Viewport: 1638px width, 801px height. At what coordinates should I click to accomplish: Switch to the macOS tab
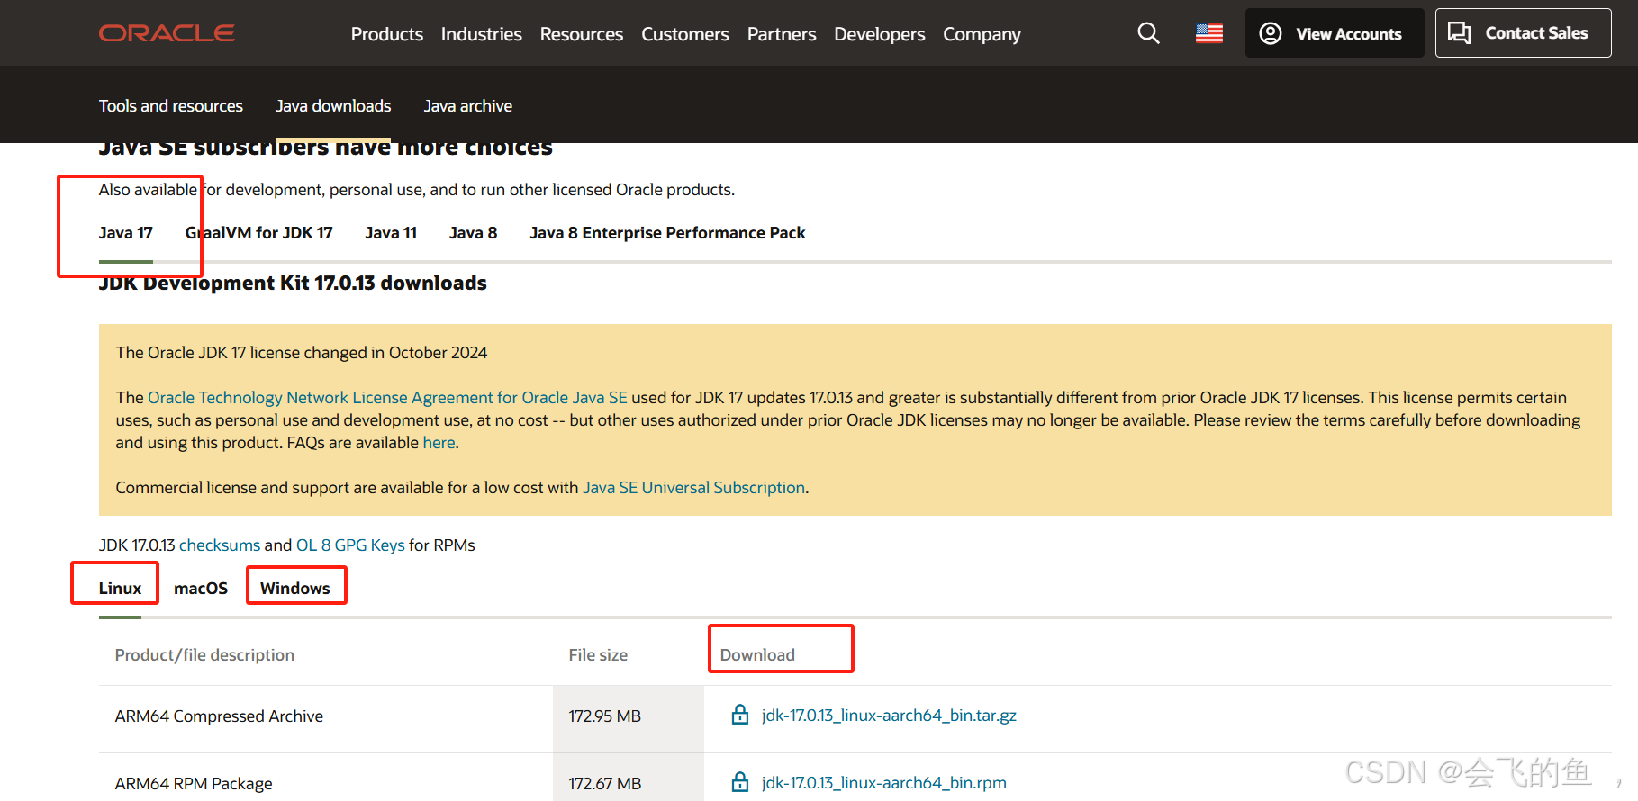[x=201, y=589]
